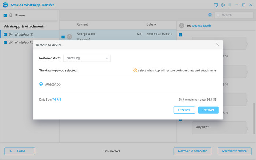Toggle the WhatsApp data type check
Screen dimensions: 256x160
(x=41, y=84)
